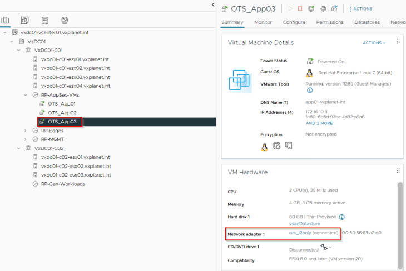Click the VM Hardware card drag handle
This screenshot has width=406, height=271.
(x=398, y=171)
